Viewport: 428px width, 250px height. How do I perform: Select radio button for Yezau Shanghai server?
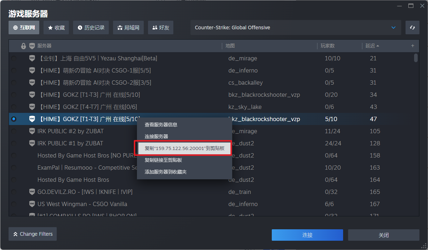click(14, 58)
